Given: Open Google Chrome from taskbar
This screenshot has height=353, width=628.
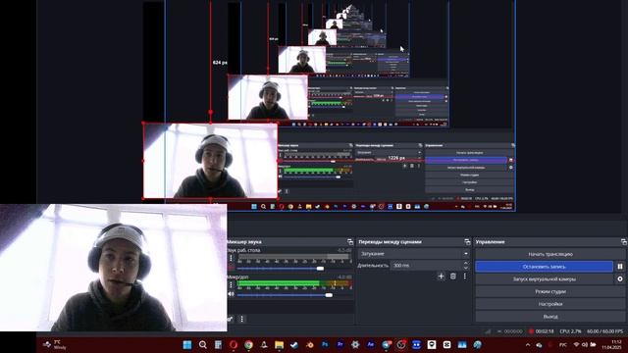Looking at the screenshot, I should [248, 344].
